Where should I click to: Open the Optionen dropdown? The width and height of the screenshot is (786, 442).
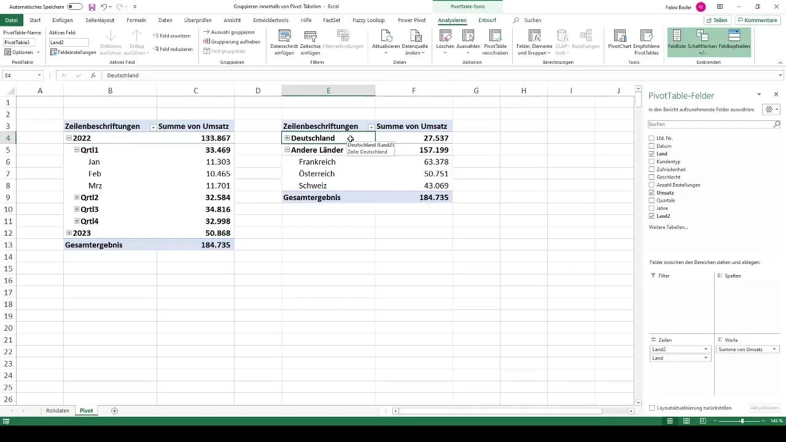tap(23, 52)
